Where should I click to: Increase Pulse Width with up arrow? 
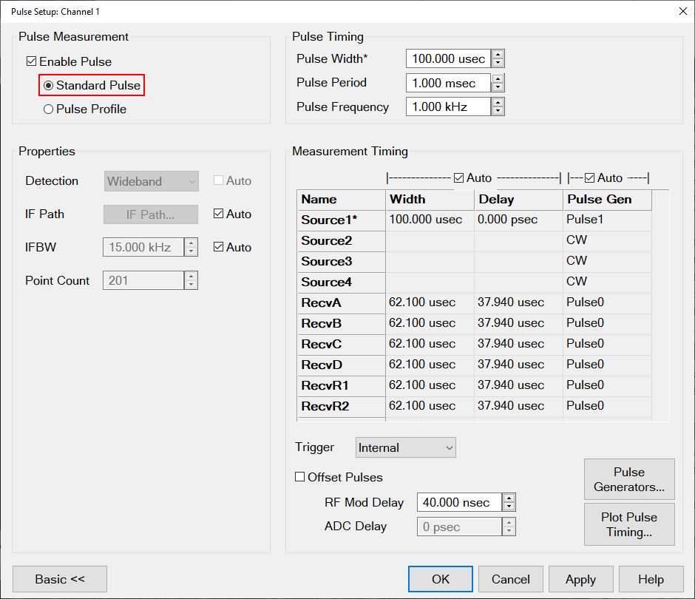coord(498,55)
